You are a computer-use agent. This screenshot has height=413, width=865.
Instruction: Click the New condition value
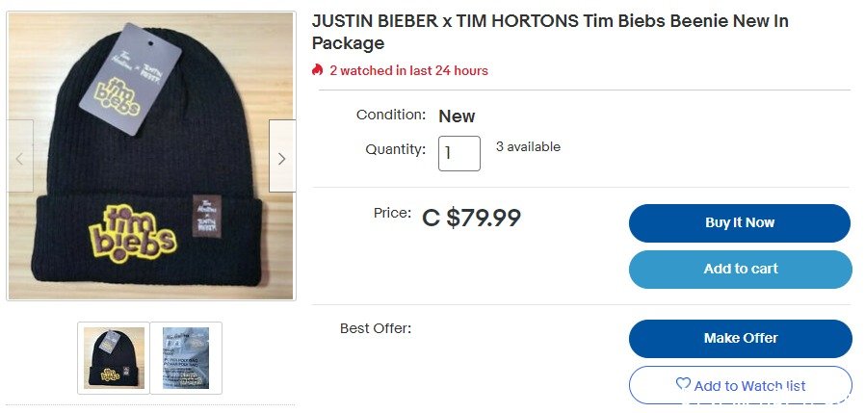coord(457,116)
